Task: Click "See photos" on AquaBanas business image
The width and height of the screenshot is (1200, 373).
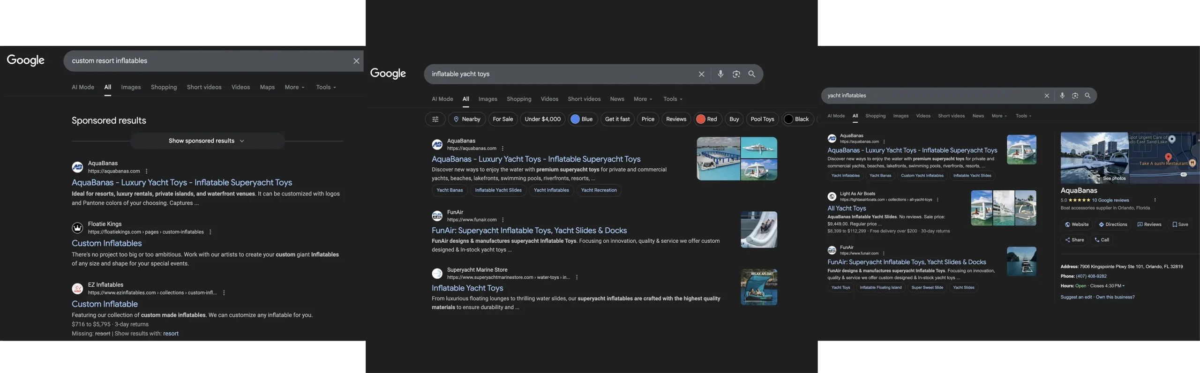Action: [1114, 179]
